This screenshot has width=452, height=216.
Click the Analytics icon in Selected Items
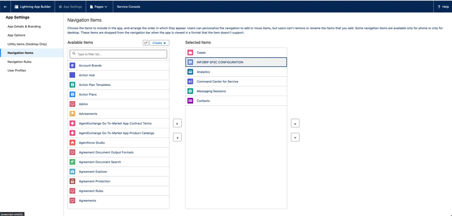190,72
